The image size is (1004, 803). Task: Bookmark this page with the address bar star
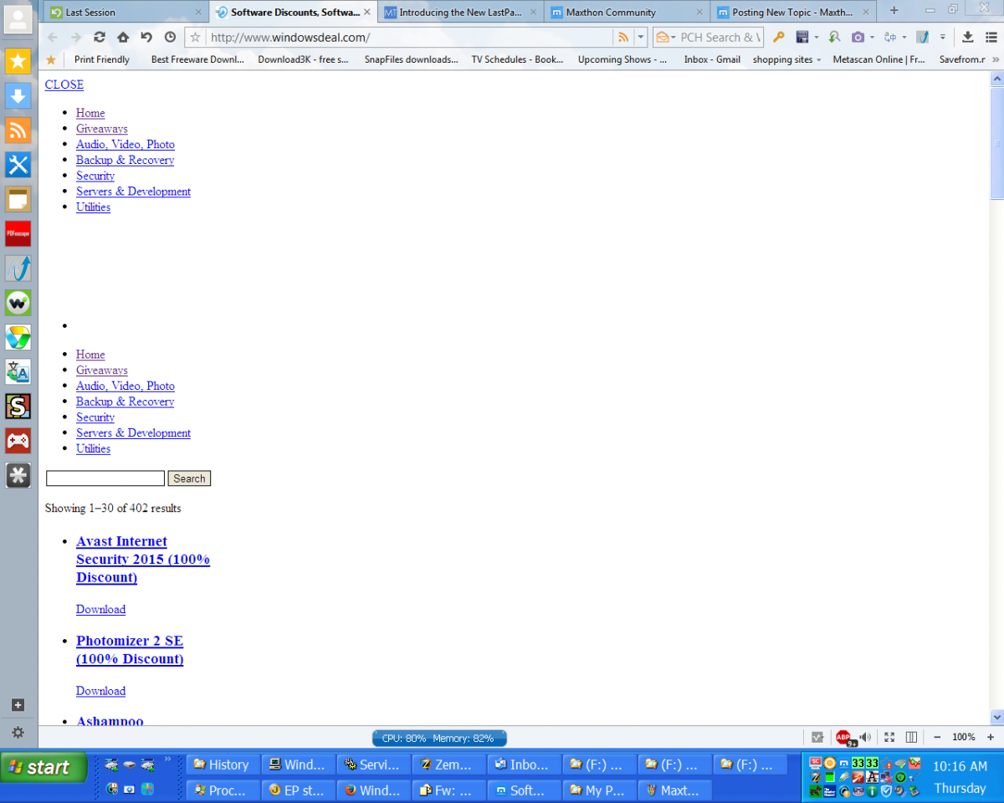[x=195, y=37]
